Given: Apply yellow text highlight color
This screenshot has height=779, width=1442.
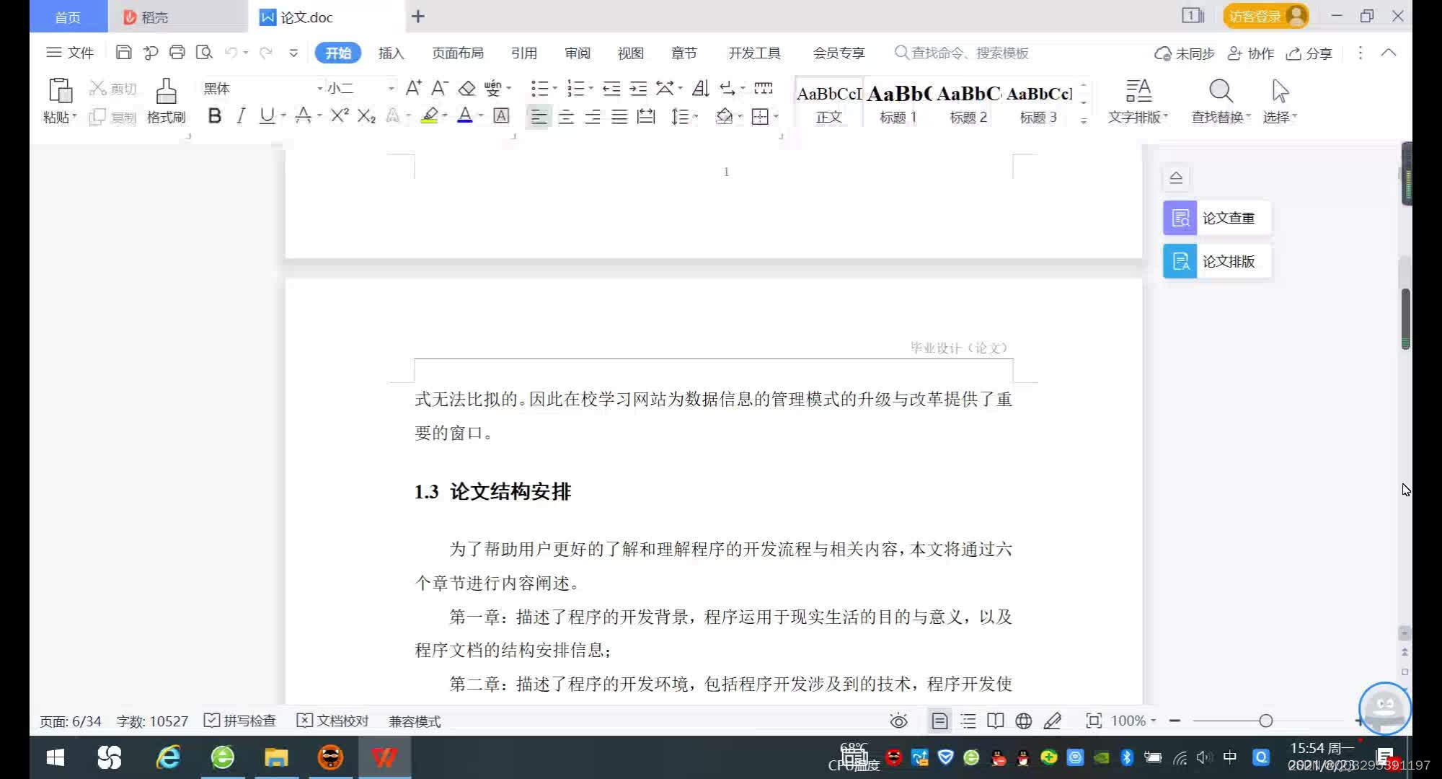Looking at the screenshot, I should click(430, 115).
